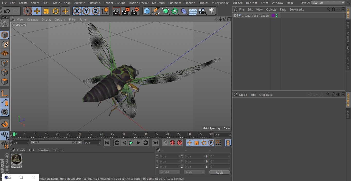Switch to Edges mode
351x181 pixels.
pos(5,72)
